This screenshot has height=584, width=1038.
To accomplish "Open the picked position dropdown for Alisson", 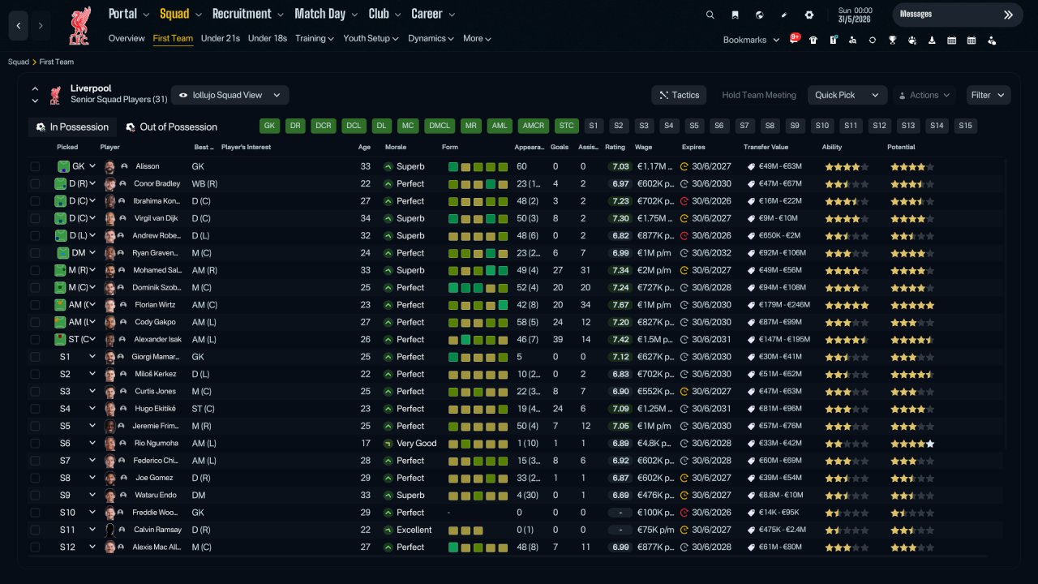I will (x=92, y=166).
